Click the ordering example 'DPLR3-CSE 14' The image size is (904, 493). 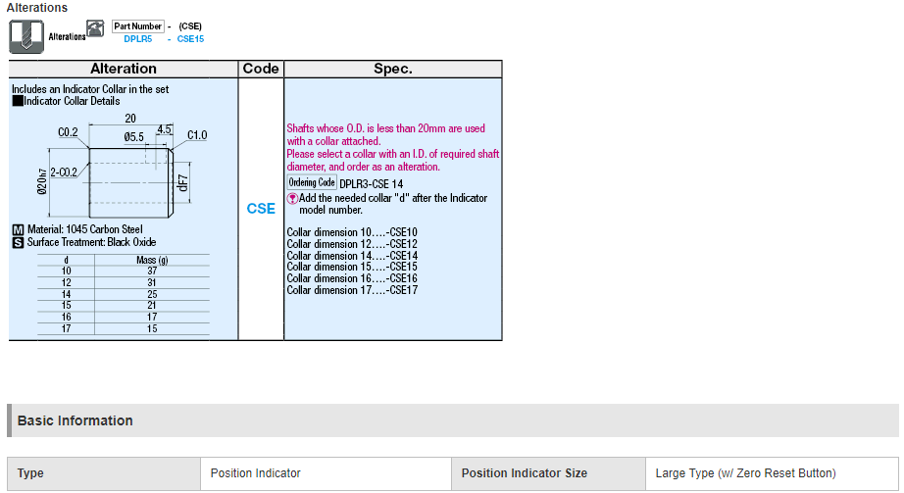pyautogui.click(x=372, y=184)
